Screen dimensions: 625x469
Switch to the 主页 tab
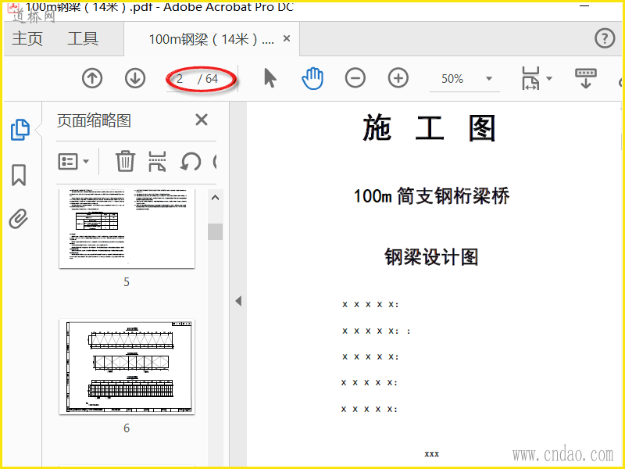pos(27,38)
